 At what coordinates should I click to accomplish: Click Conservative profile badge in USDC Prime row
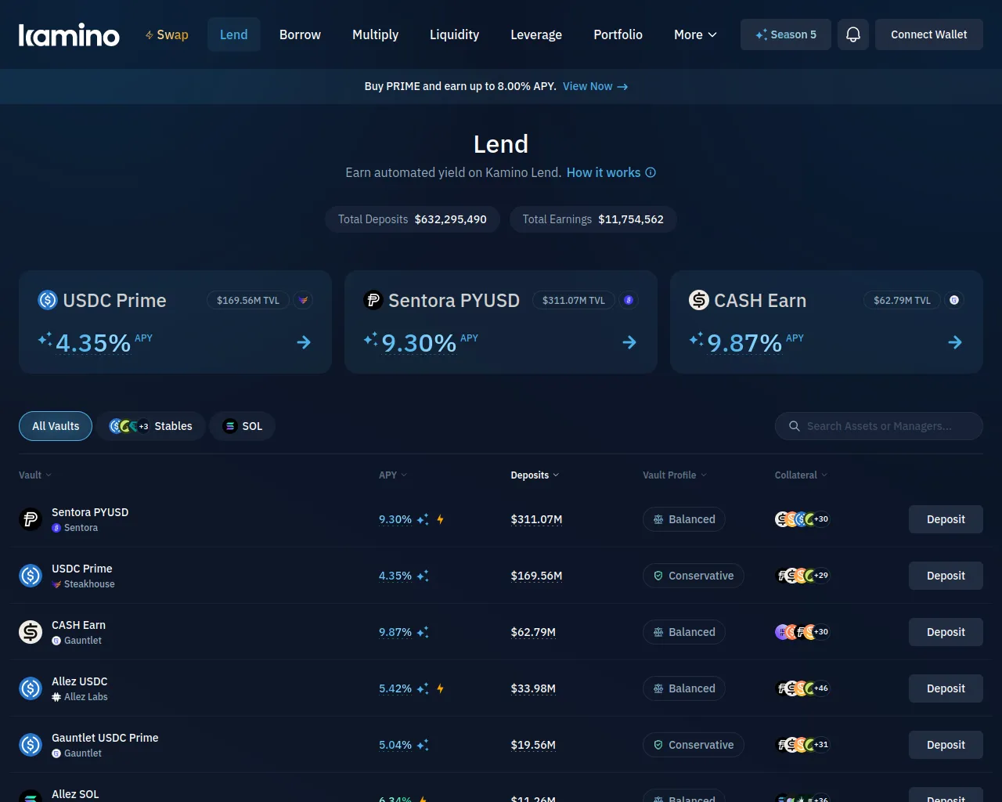pyautogui.click(x=694, y=576)
